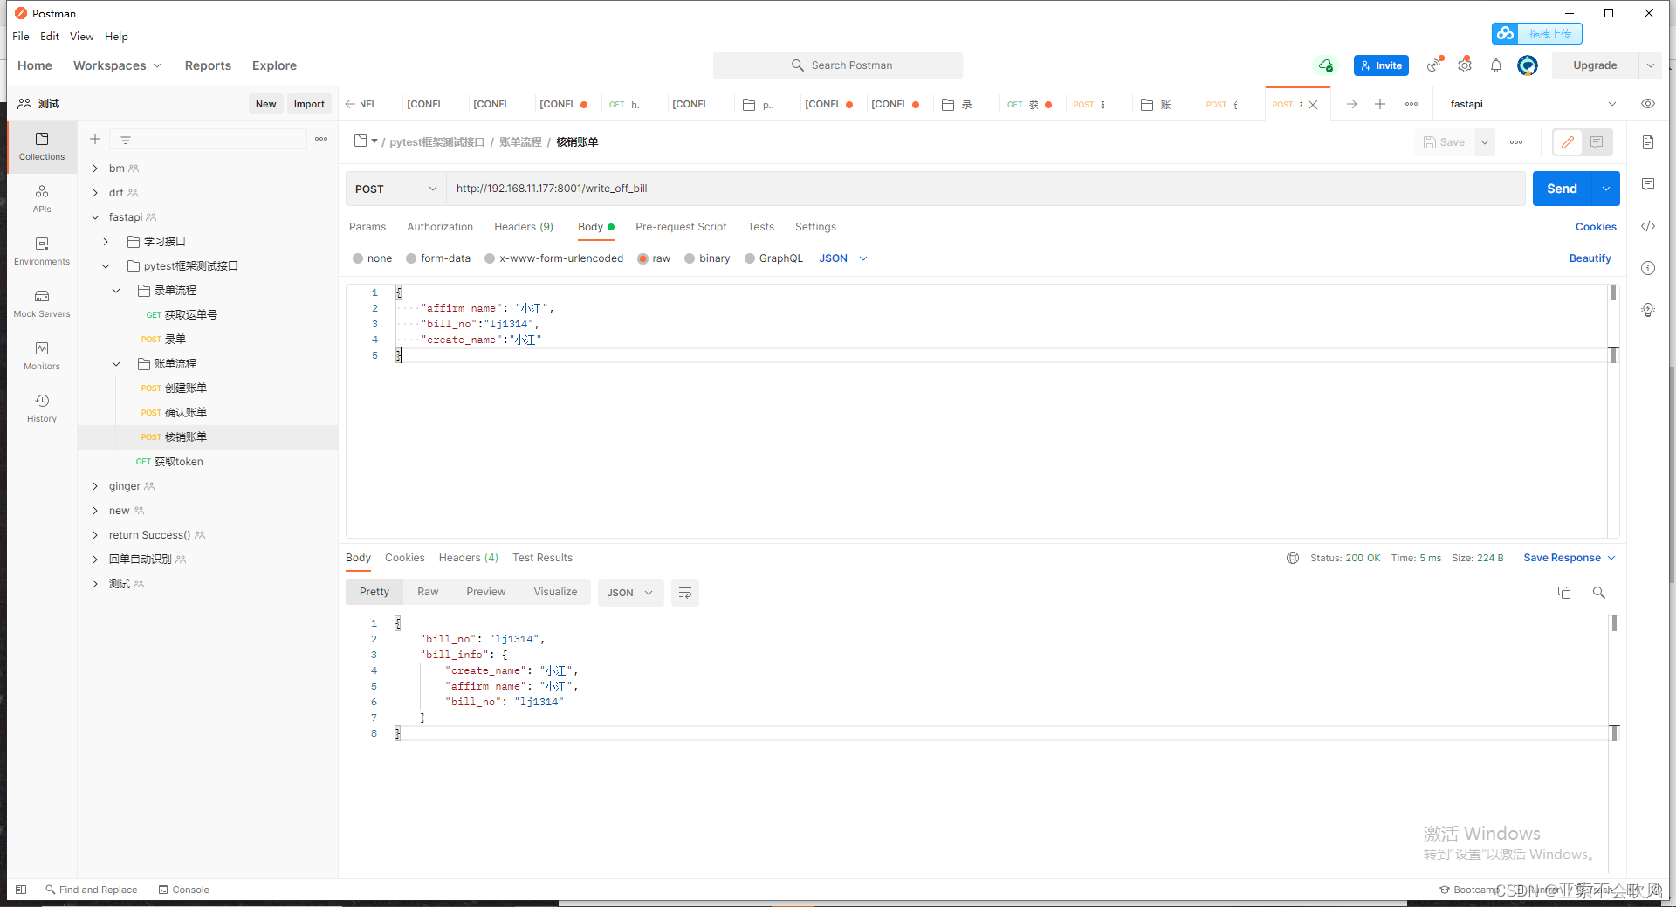Open comments icon in right sidebar
The image size is (1676, 907).
[x=1648, y=184]
